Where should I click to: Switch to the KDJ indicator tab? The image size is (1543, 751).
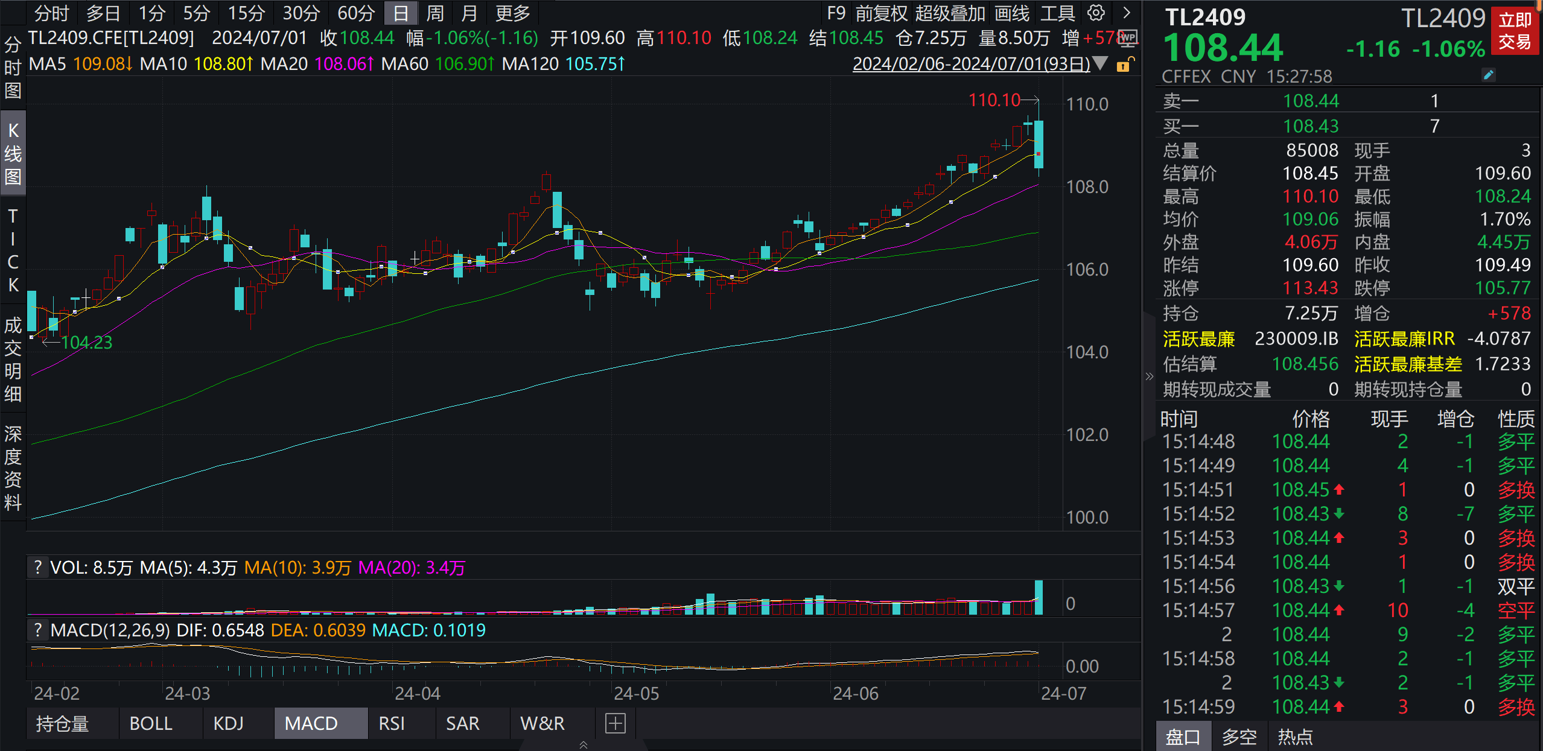click(228, 723)
